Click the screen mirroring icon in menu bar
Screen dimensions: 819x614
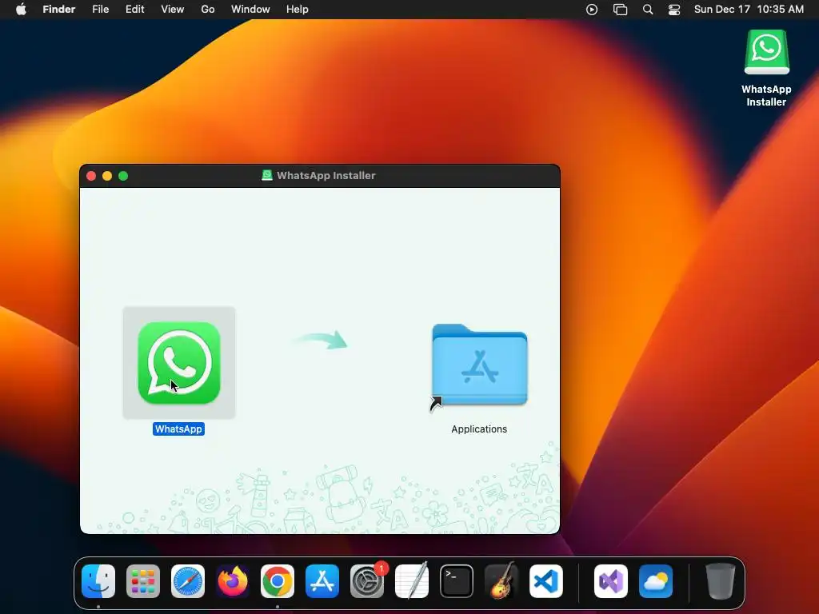(x=620, y=10)
